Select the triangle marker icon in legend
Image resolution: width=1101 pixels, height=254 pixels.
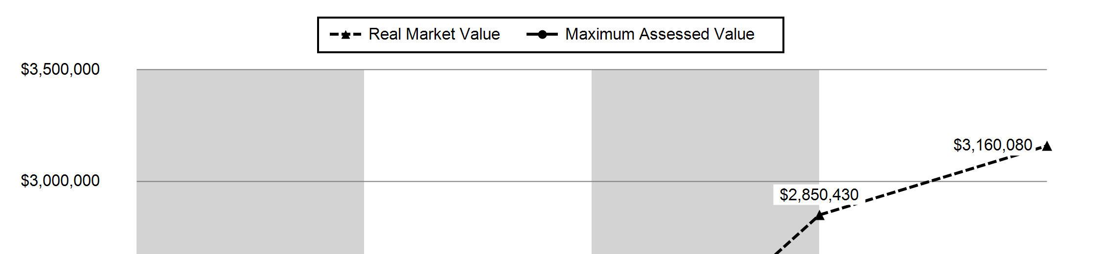(x=345, y=35)
